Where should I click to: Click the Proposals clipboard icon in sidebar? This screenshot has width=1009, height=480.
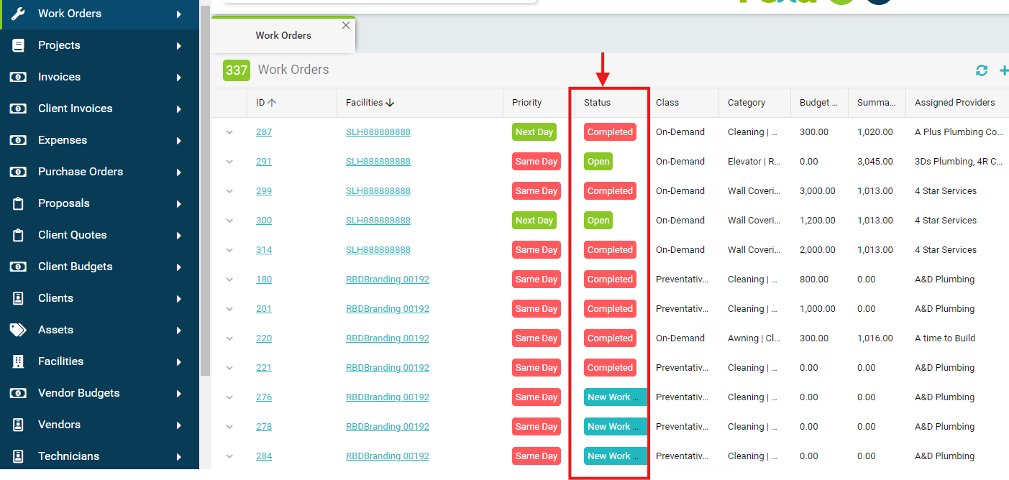pyautogui.click(x=18, y=203)
